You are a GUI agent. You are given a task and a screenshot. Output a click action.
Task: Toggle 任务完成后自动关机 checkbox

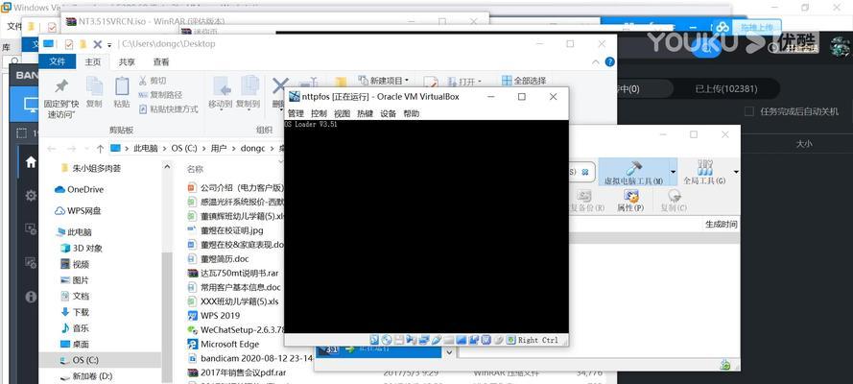point(749,111)
